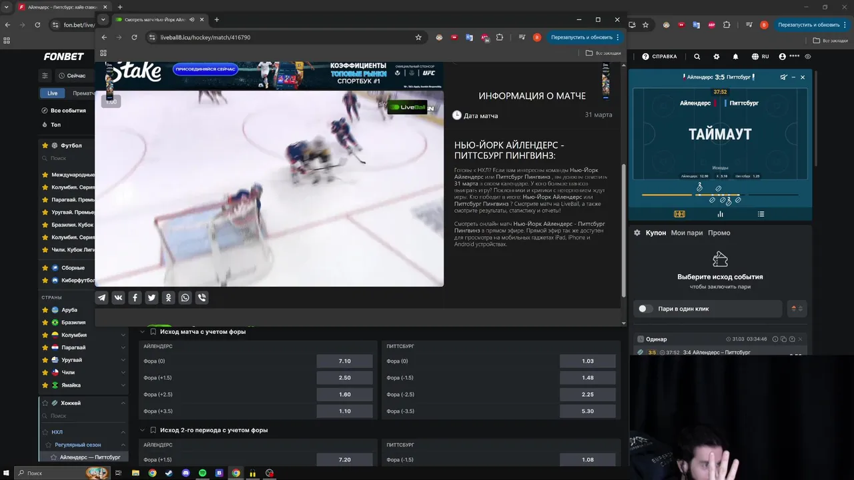Bet Айлендерс Фора (0) at 7.10

[x=344, y=361]
